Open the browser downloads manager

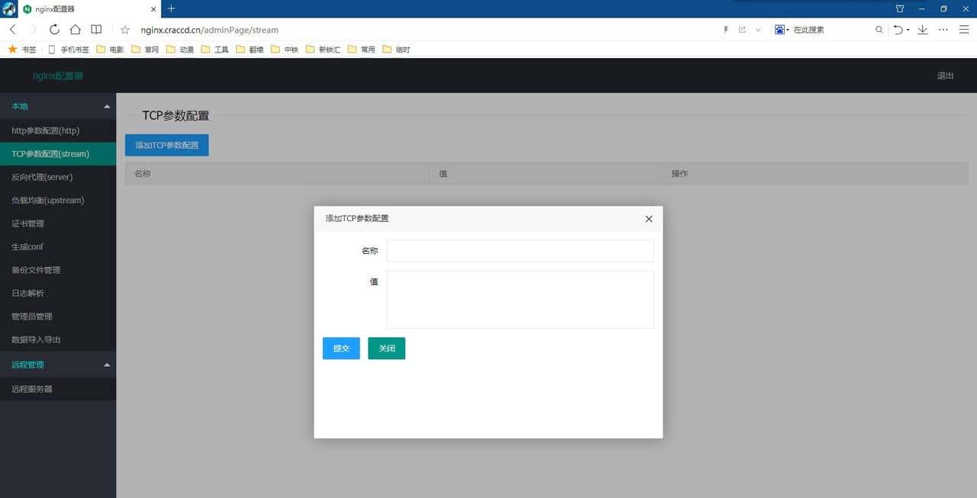click(x=922, y=30)
